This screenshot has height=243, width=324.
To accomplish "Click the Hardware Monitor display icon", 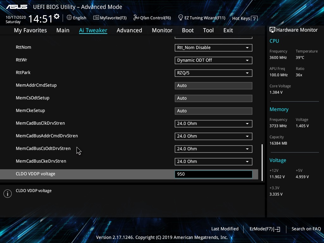I will (272, 30).
